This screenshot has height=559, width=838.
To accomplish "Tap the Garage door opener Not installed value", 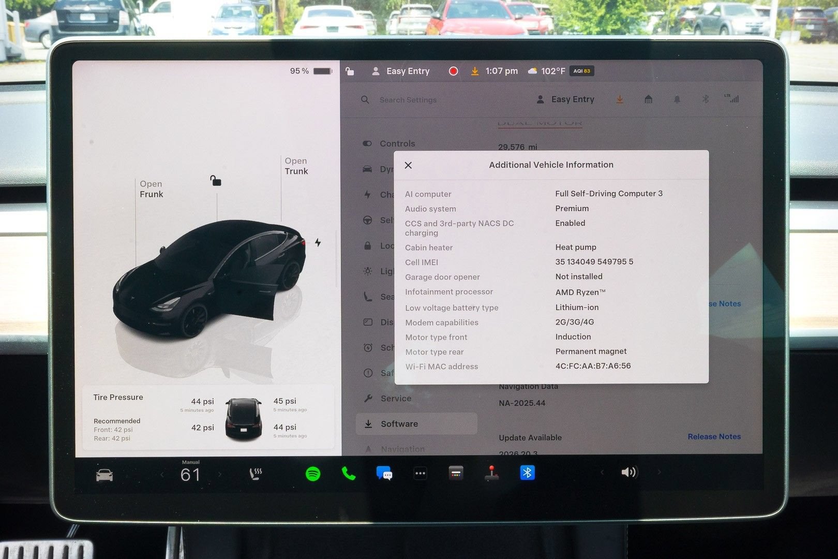I will click(579, 276).
